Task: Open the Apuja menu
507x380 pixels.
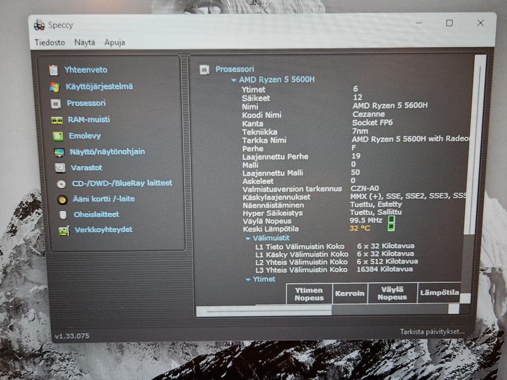Action: [115, 42]
